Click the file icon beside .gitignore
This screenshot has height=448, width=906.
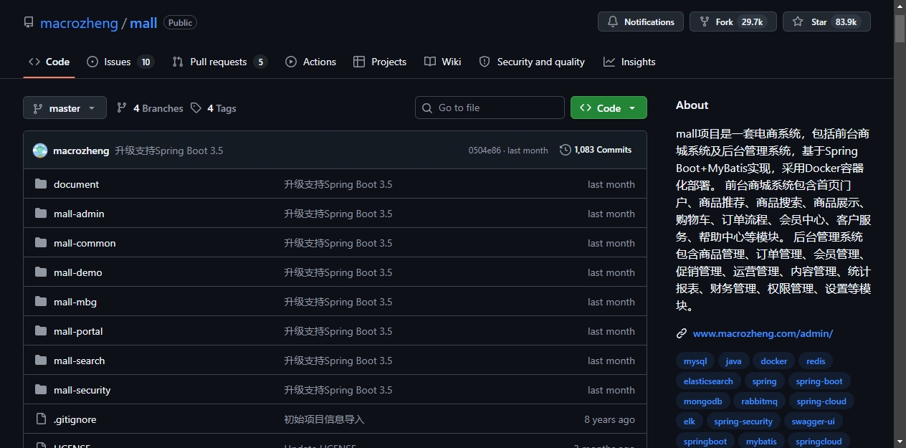41,419
